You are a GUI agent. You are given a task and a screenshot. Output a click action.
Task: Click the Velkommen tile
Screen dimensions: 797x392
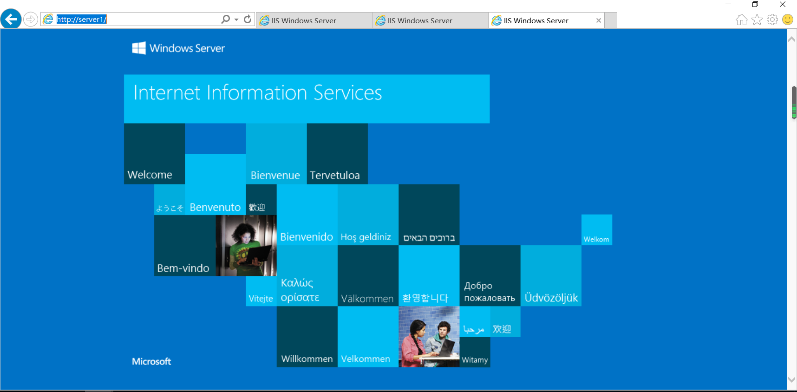click(x=368, y=337)
